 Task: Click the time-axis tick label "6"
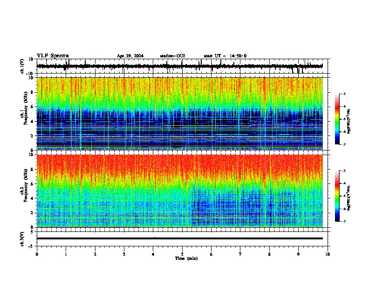pos(212,254)
